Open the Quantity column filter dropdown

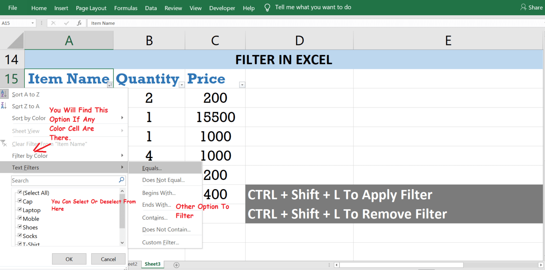point(182,85)
